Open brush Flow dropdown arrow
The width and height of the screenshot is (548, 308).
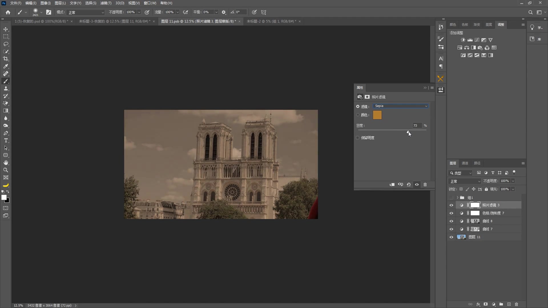click(178, 12)
